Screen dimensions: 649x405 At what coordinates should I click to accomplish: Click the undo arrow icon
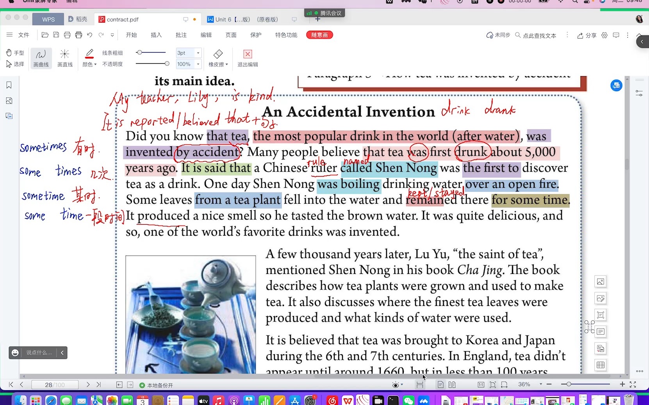tap(90, 35)
